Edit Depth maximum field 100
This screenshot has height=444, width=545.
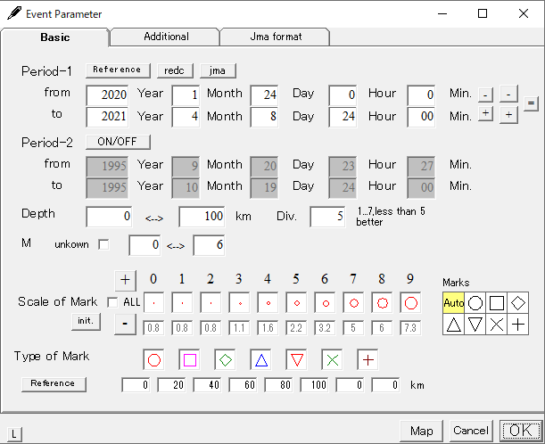[x=202, y=217]
